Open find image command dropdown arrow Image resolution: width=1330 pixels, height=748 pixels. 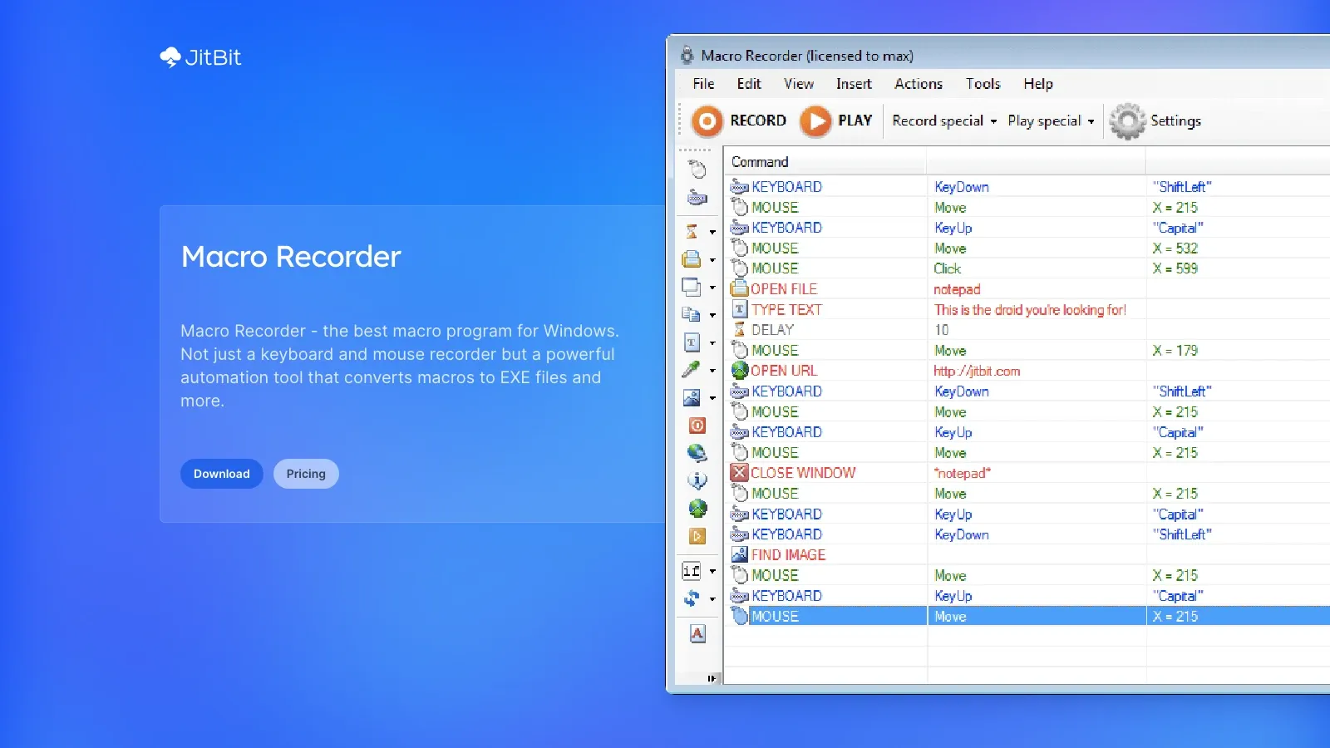(x=712, y=398)
